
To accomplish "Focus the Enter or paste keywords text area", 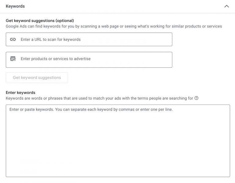I will click(118, 141).
